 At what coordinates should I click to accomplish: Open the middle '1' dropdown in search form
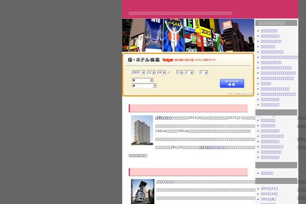(x=189, y=72)
